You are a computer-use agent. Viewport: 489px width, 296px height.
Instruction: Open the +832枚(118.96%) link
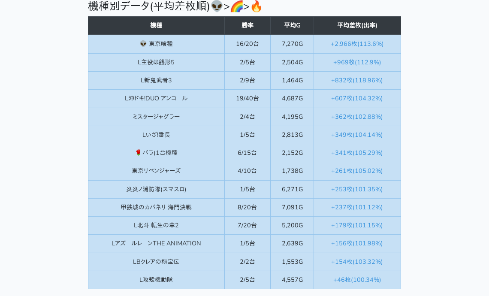[357, 80]
